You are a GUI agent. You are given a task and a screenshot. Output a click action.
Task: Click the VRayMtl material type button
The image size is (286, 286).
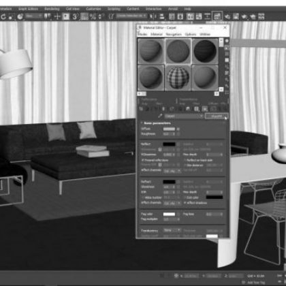point(217,116)
